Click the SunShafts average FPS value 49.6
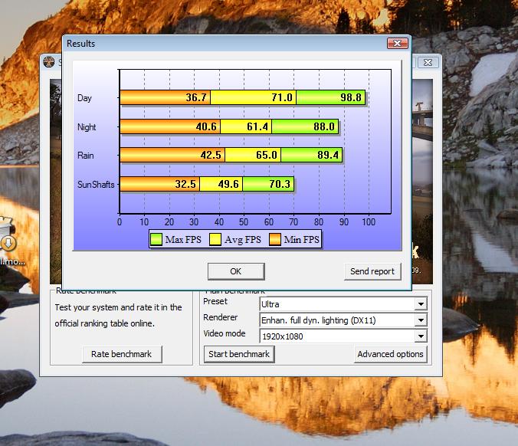 pos(228,184)
